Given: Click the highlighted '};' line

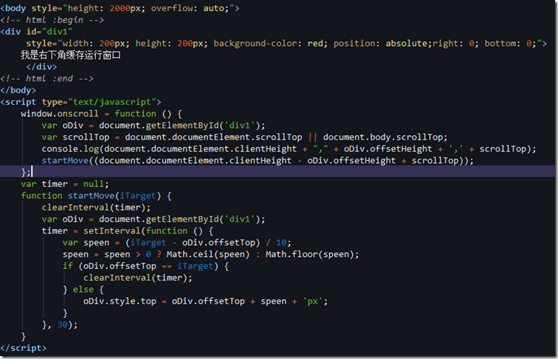Looking at the screenshot, I should [x=279, y=171].
